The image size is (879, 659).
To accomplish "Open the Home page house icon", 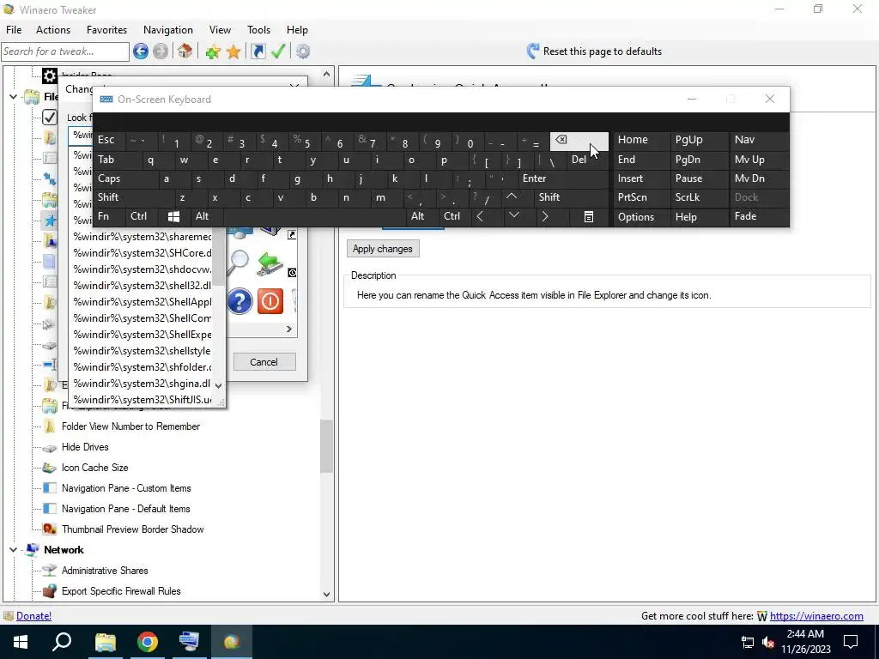I will pyautogui.click(x=185, y=51).
